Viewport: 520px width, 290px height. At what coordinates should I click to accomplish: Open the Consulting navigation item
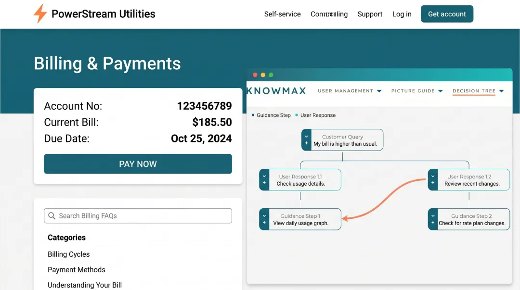[x=329, y=14]
